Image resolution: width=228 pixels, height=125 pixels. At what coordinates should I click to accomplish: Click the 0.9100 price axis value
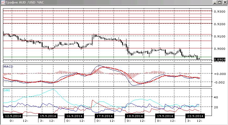(x=220, y=36)
